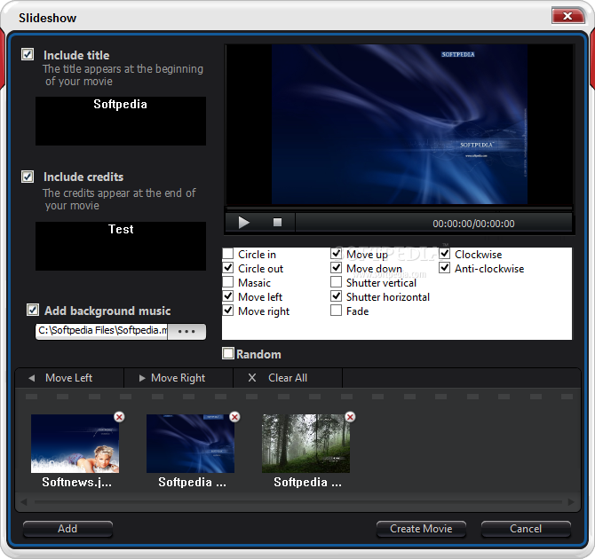Click the background music file path field
The image size is (595, 559).
(102, 331)
